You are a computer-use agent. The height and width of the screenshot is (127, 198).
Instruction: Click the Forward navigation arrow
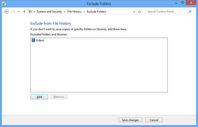pos(13,11)
